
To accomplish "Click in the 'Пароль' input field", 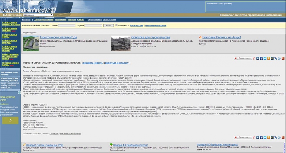I will pos(93,25).
